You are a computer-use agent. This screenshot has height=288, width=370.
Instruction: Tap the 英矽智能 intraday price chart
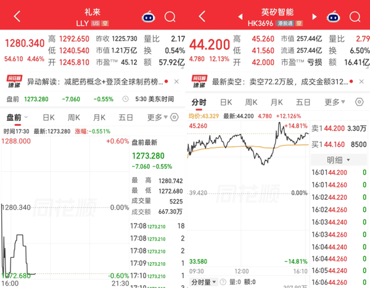point(249,194)
